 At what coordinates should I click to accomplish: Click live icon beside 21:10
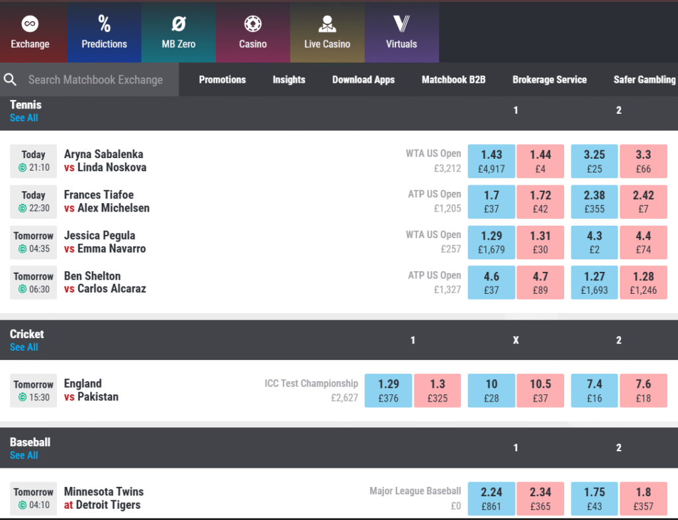coord(23,167)
